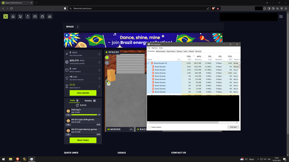Open the wallet icon in navigation

point(42,17)
